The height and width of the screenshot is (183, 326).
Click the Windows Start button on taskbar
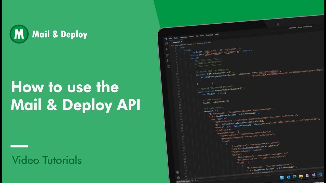pos(282,178)
